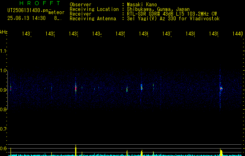245x156 pixels.
Task: Click the blue-green meteor echo below the 1436 label
Action: coord(141,87)
